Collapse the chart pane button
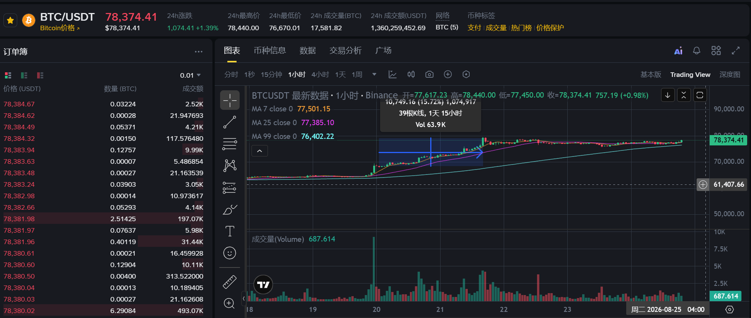The width and height of the screenshot is (751, 318). click(x=684, y=95)
